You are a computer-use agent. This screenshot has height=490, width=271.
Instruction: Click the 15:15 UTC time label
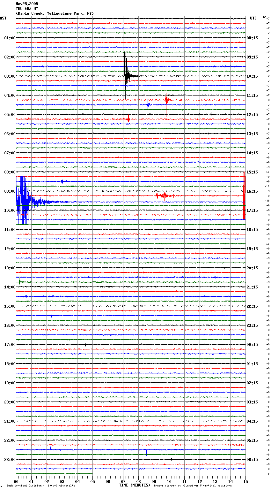click(x=252, y=172)
